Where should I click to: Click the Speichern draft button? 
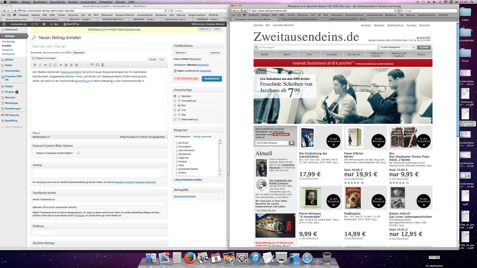point(181,53)
